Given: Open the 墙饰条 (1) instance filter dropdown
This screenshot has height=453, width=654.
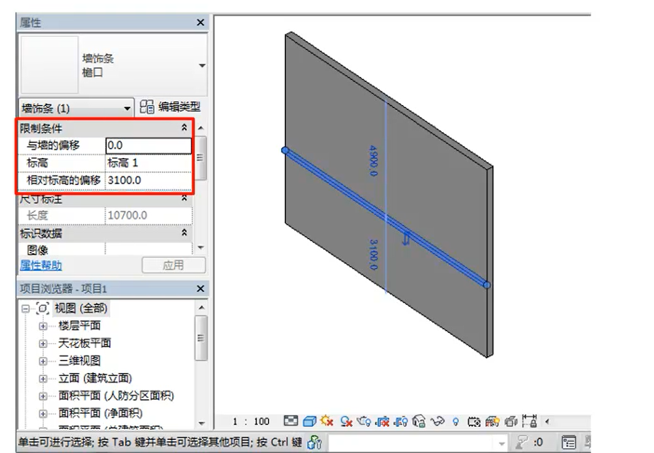Looking at the screenshot, I should coord(128,108).
